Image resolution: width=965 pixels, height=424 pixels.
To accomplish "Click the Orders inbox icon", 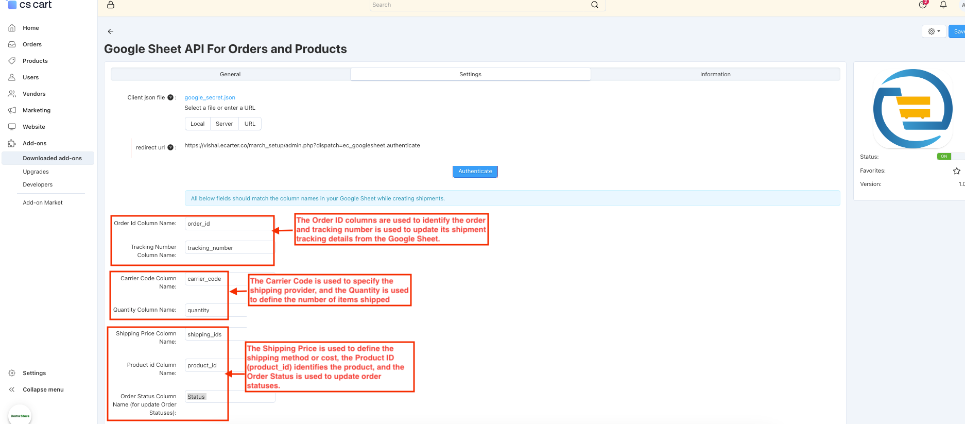I will click(12, 44).
